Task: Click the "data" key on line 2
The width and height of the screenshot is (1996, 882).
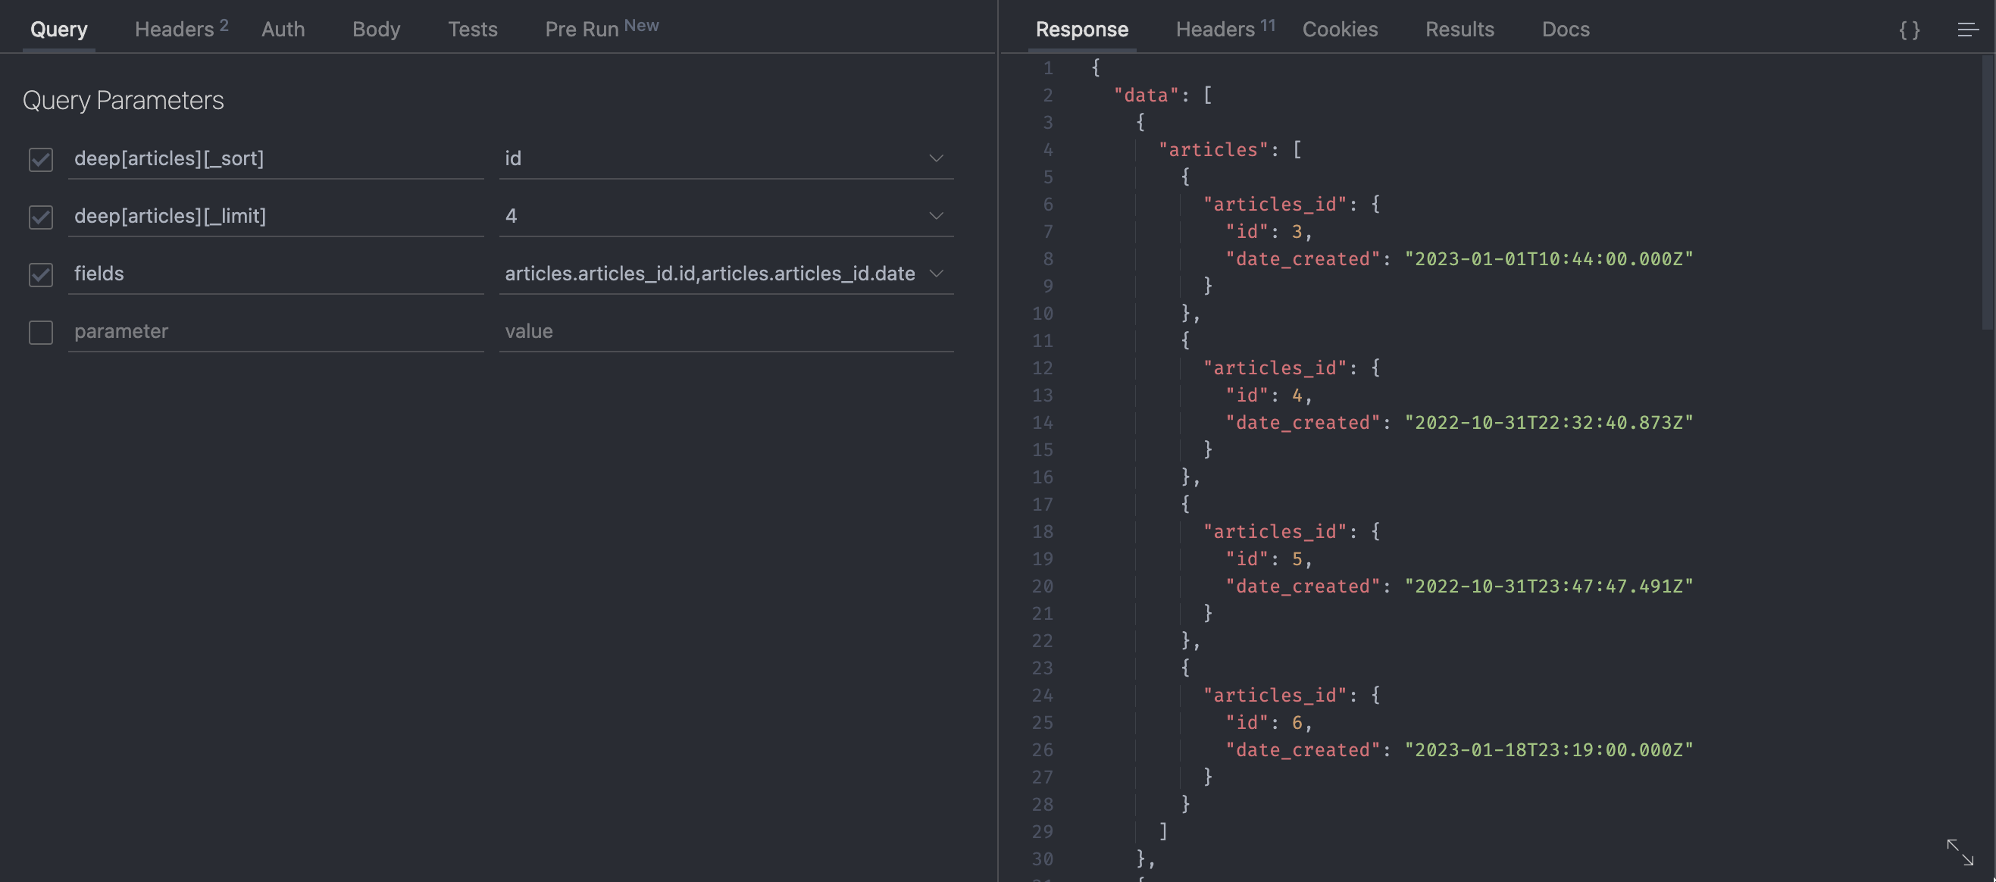Action: pyautogui.click(x=1145, y=95)
